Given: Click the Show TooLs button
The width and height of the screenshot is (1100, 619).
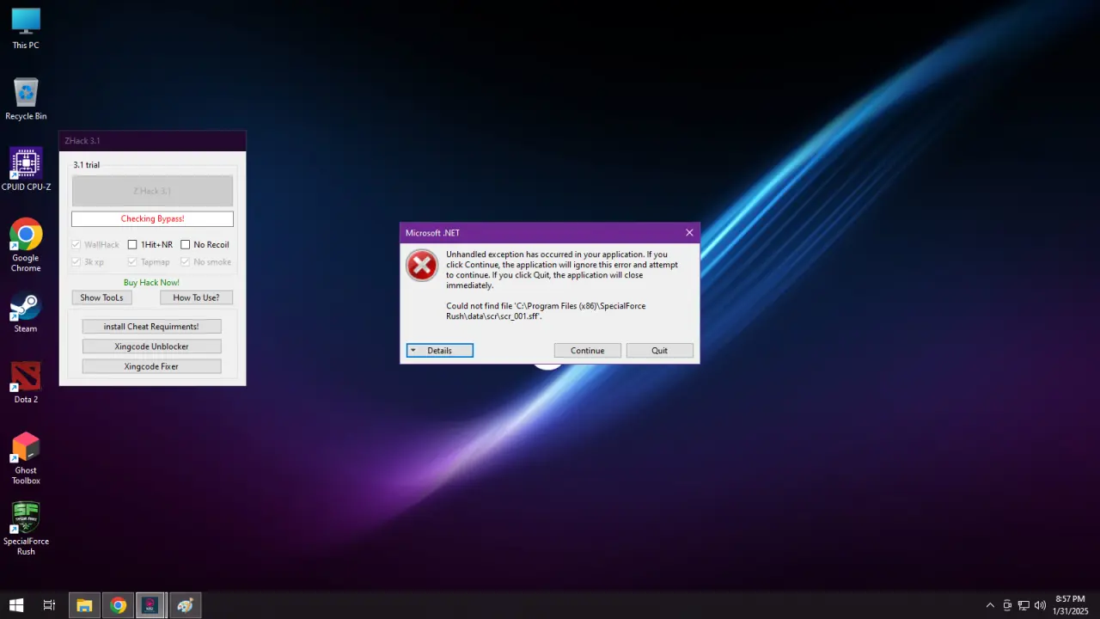Looking at the screenshot, I should pyautogui.click(x=101, y=297).
